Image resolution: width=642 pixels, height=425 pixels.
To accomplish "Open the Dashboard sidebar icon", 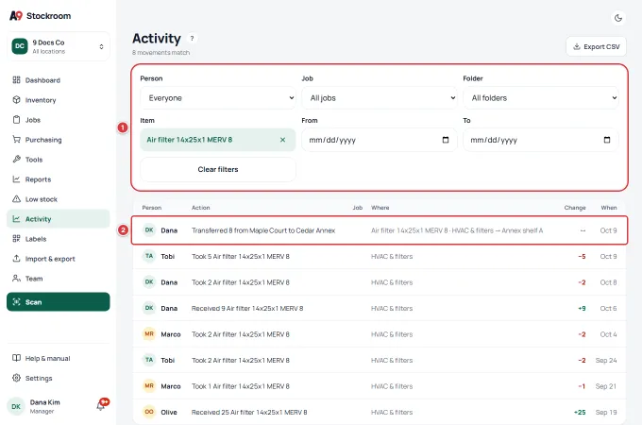I will 16,80.
